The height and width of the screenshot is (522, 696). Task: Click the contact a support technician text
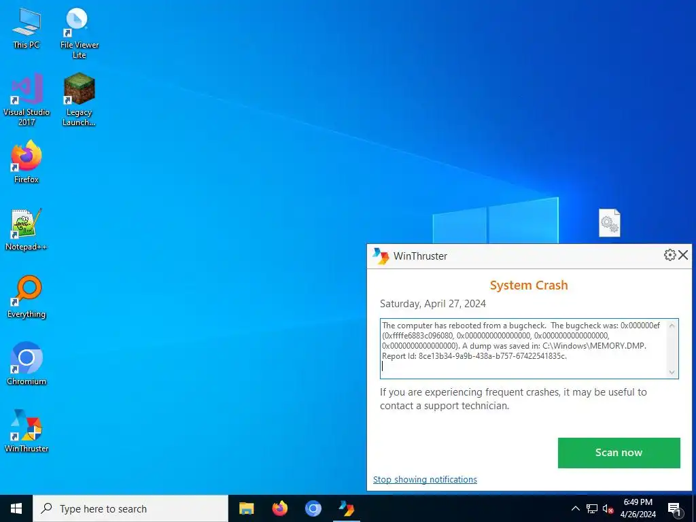tap(445, 406)
